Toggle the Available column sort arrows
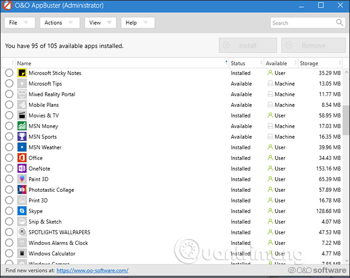350x278 pixels. 296,63
